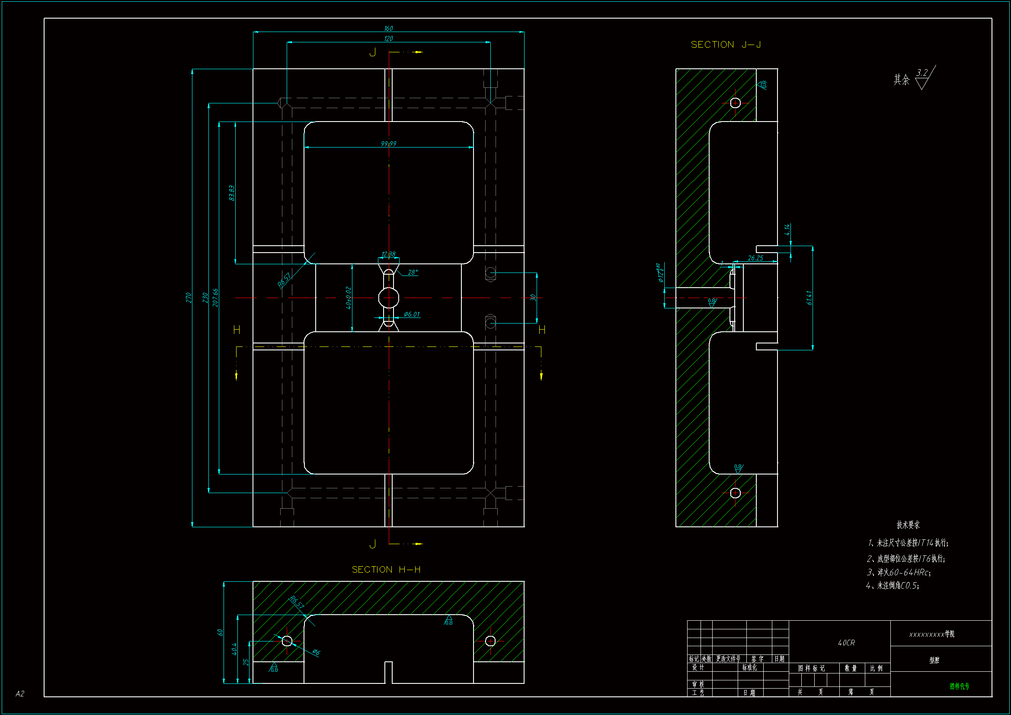Screen dimensions: 1011x715
Task: Select the 160 overall width dimension text
Action: [x=388, y=28]
